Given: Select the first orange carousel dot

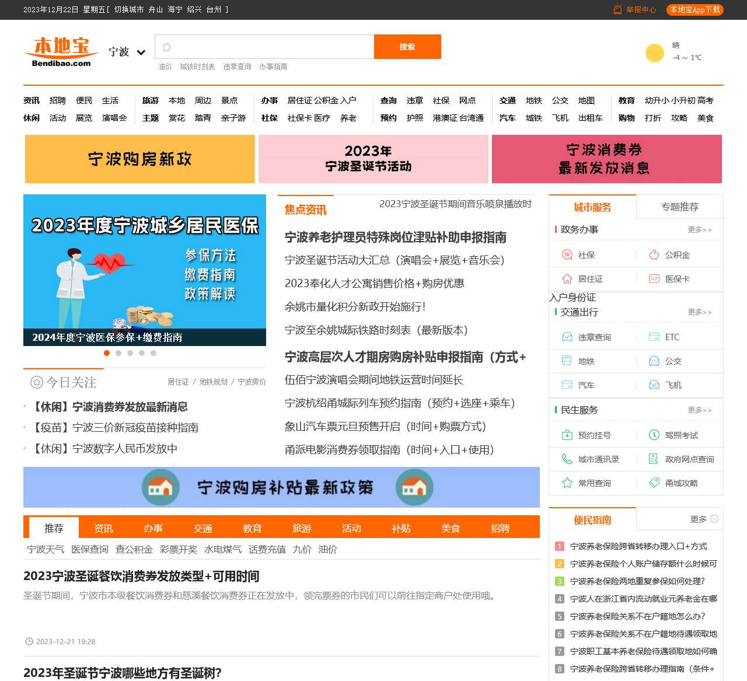Looking at the screenshot, I should point(107,353).
